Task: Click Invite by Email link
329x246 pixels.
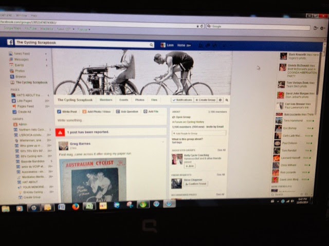Action: (x=215, y=127)
